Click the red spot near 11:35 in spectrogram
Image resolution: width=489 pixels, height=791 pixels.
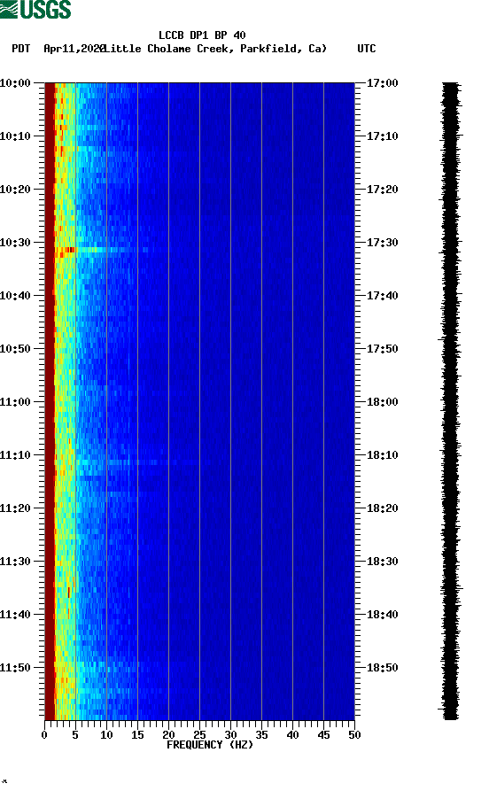click(69, 593)
